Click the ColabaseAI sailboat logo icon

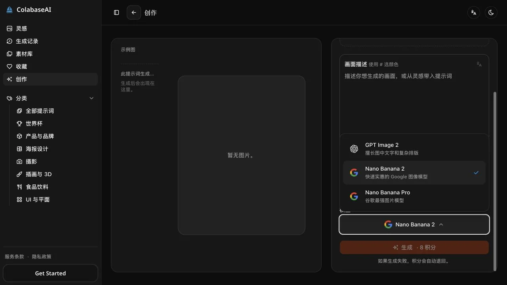pyautogui.click(x=10, y=9)
